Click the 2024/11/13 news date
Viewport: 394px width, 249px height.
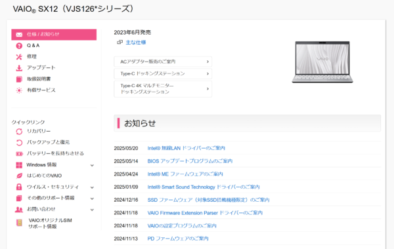click(x=126, y=239)
